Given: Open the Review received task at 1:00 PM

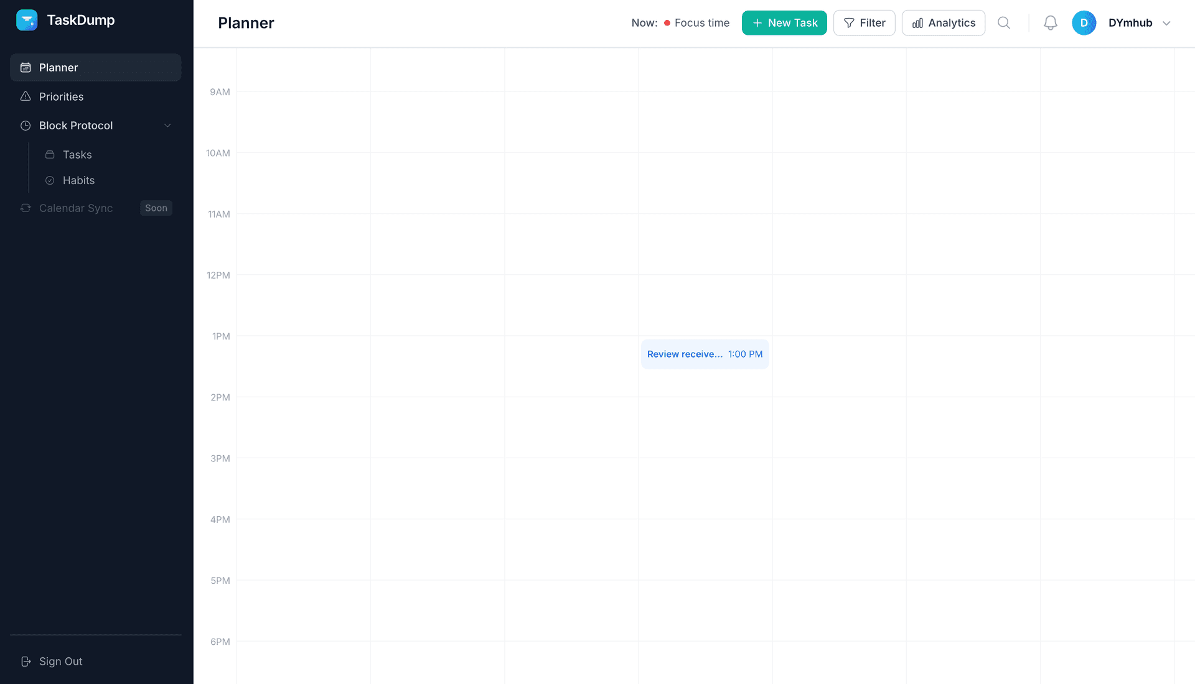Looking at the screenshot, I should click(x=705, y=354).
